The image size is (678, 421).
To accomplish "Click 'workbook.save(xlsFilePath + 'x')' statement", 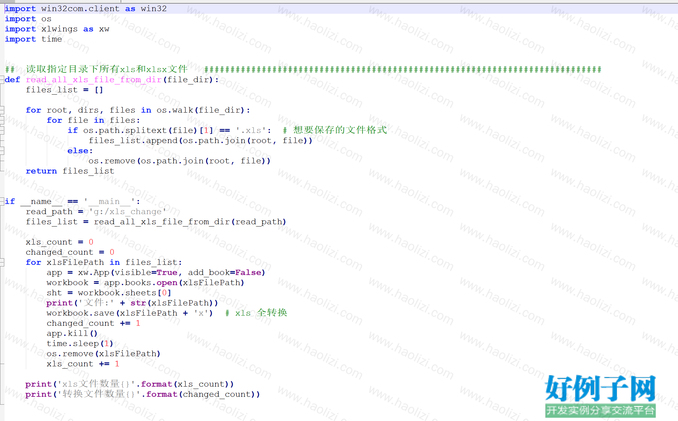I will (x=130, y=313).
